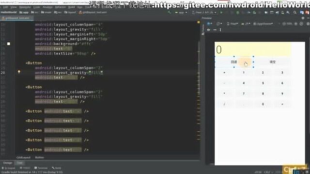This screenshot has height=174, width=310.
Task: Click the 9 button in calculator preview
Action: click(282, 94)
